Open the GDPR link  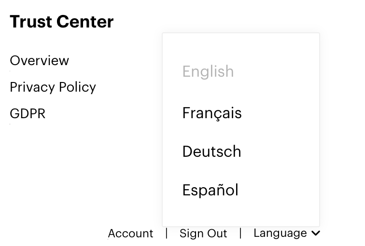(x=28, y=114)
